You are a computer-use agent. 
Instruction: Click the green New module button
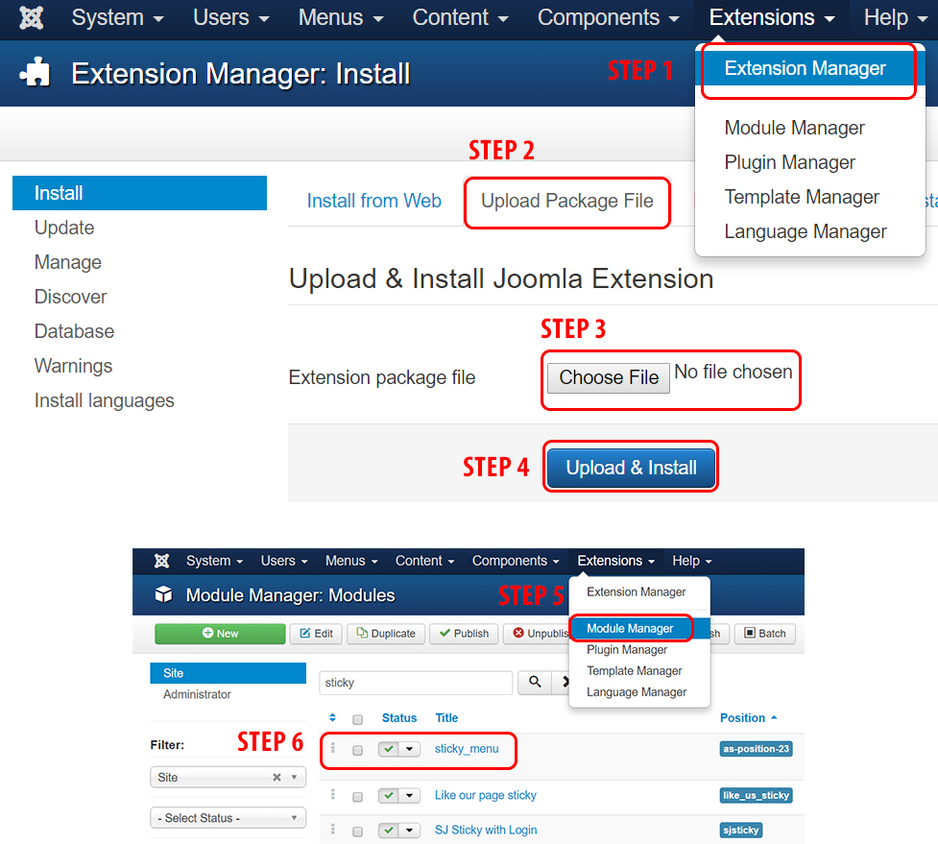[x=220, y=634]
